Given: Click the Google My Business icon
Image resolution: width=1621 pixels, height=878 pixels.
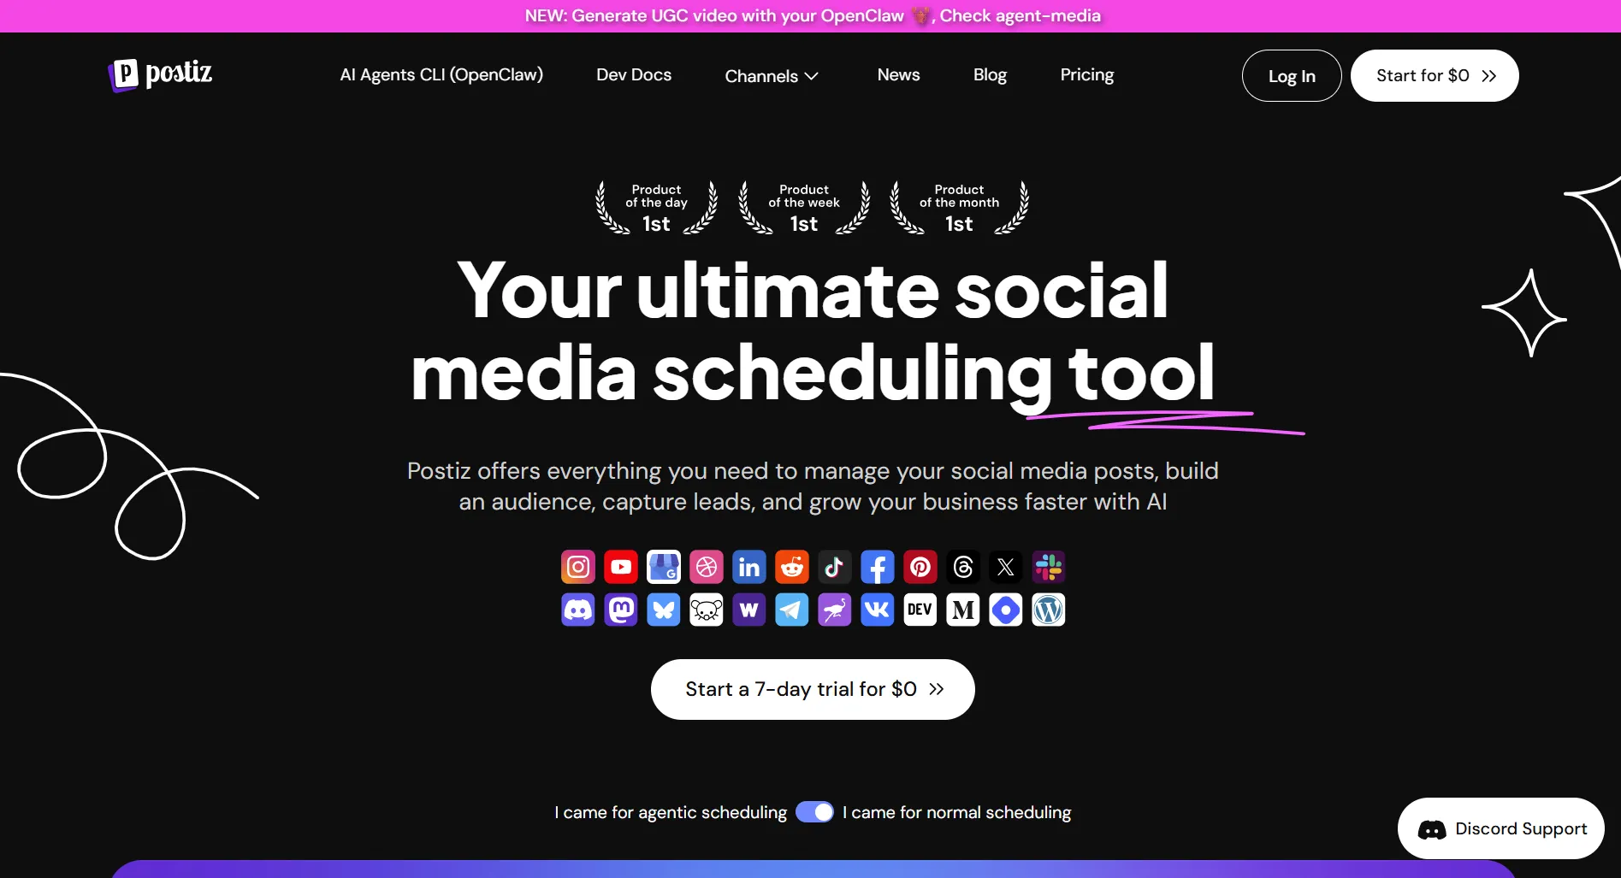Looking at the screenshot, I should pos(664,567).
